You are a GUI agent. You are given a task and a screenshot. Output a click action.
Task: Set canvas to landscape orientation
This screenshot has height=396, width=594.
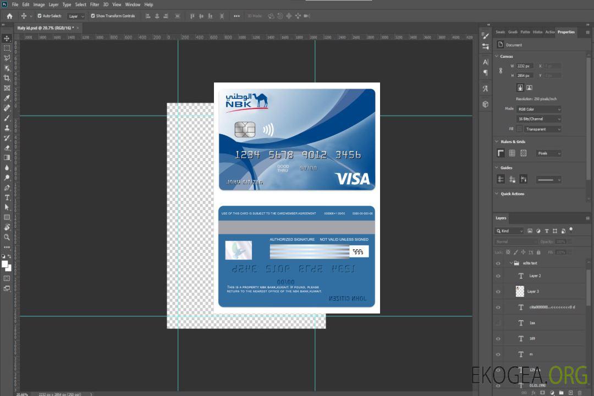coord(529,87)
